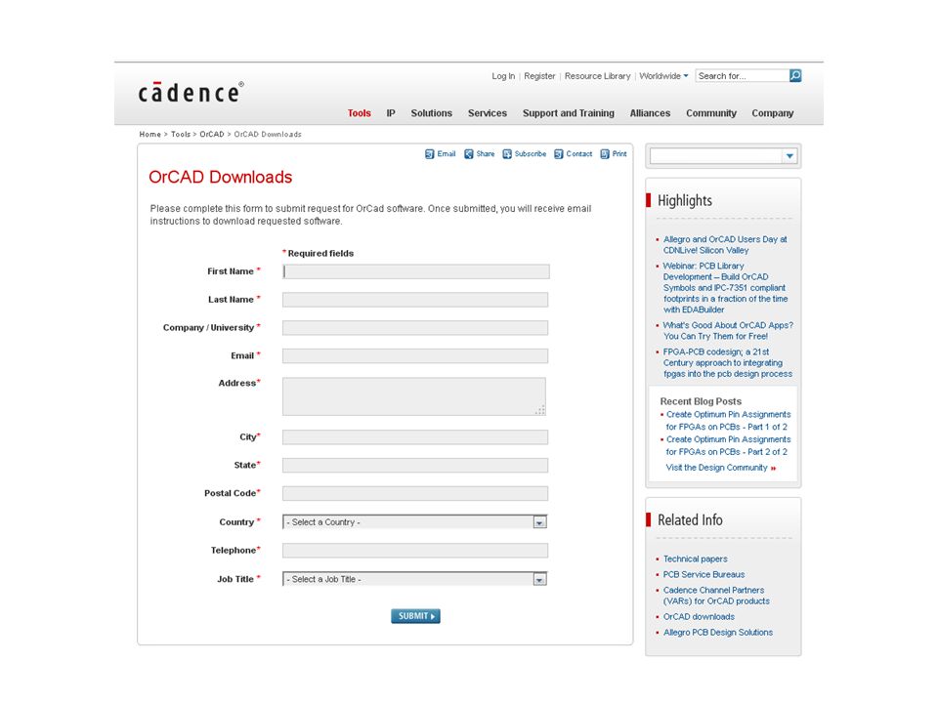Open the Tools menu
The height and width of the screenshot is (703, 938).
coord(359,113)
